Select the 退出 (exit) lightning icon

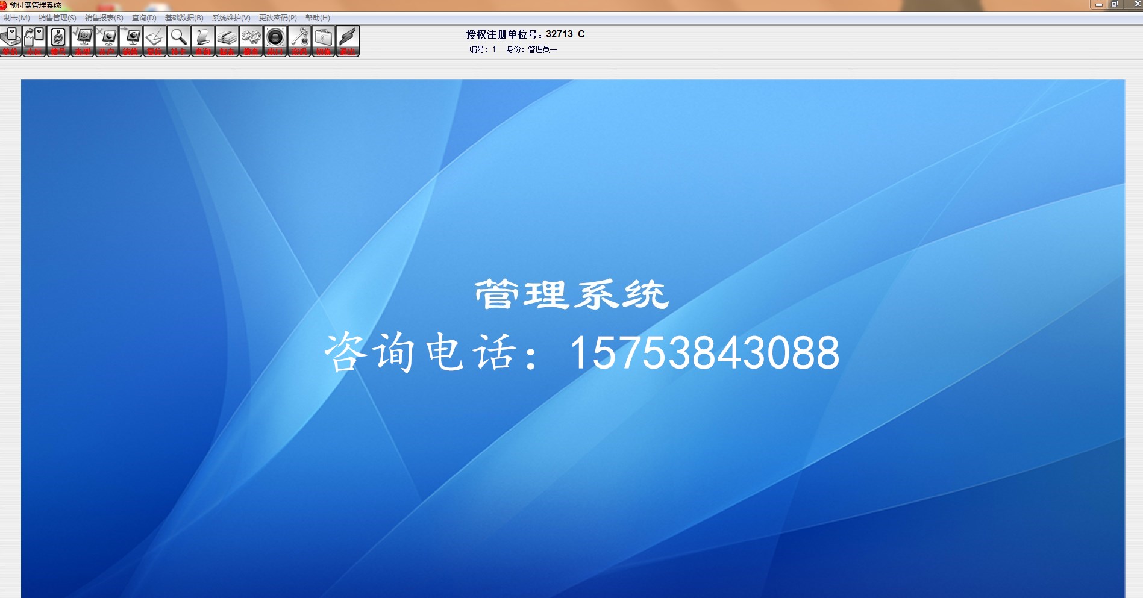tap(347, 39)
